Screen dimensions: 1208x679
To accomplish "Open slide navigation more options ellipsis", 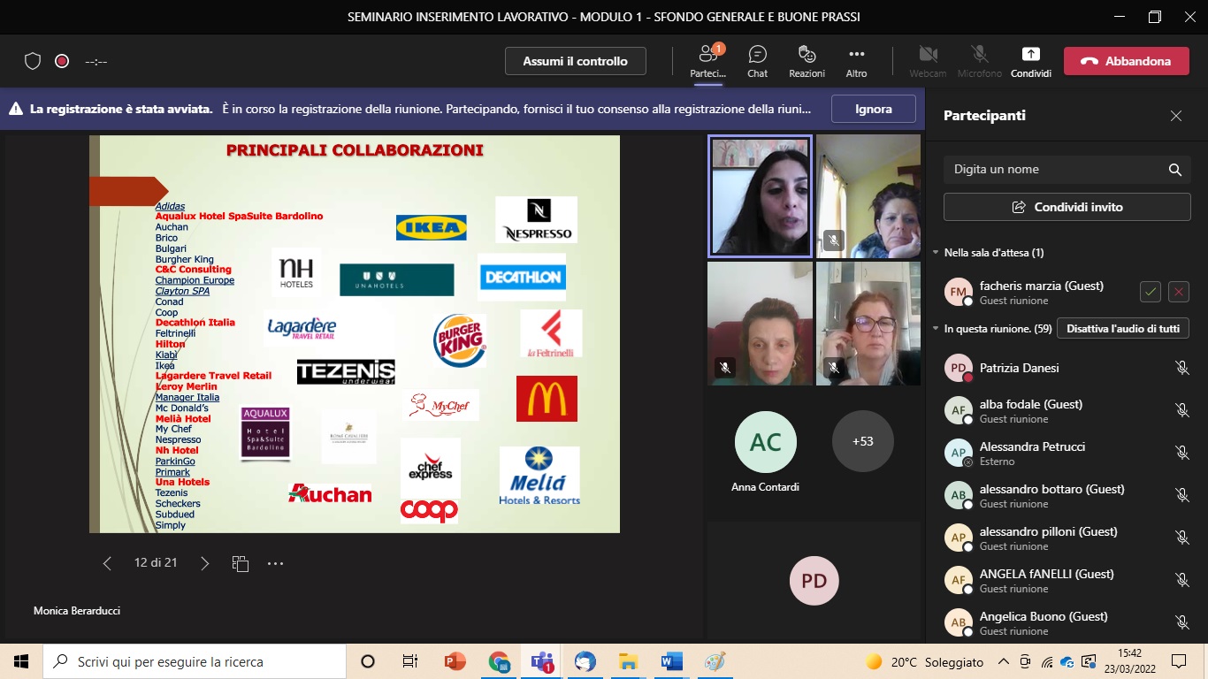I will tap(275, 563).
